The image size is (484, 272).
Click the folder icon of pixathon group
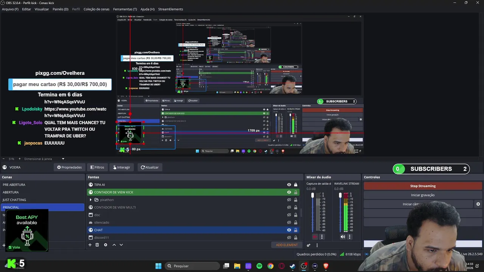pyautogui.click(x=96, y=200)
